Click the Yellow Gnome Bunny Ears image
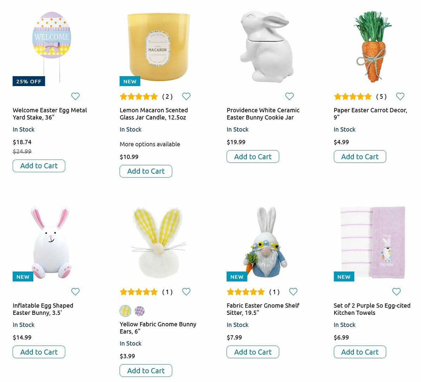The width and height of the screenshot is (421, 382). [x=158, y=242]
